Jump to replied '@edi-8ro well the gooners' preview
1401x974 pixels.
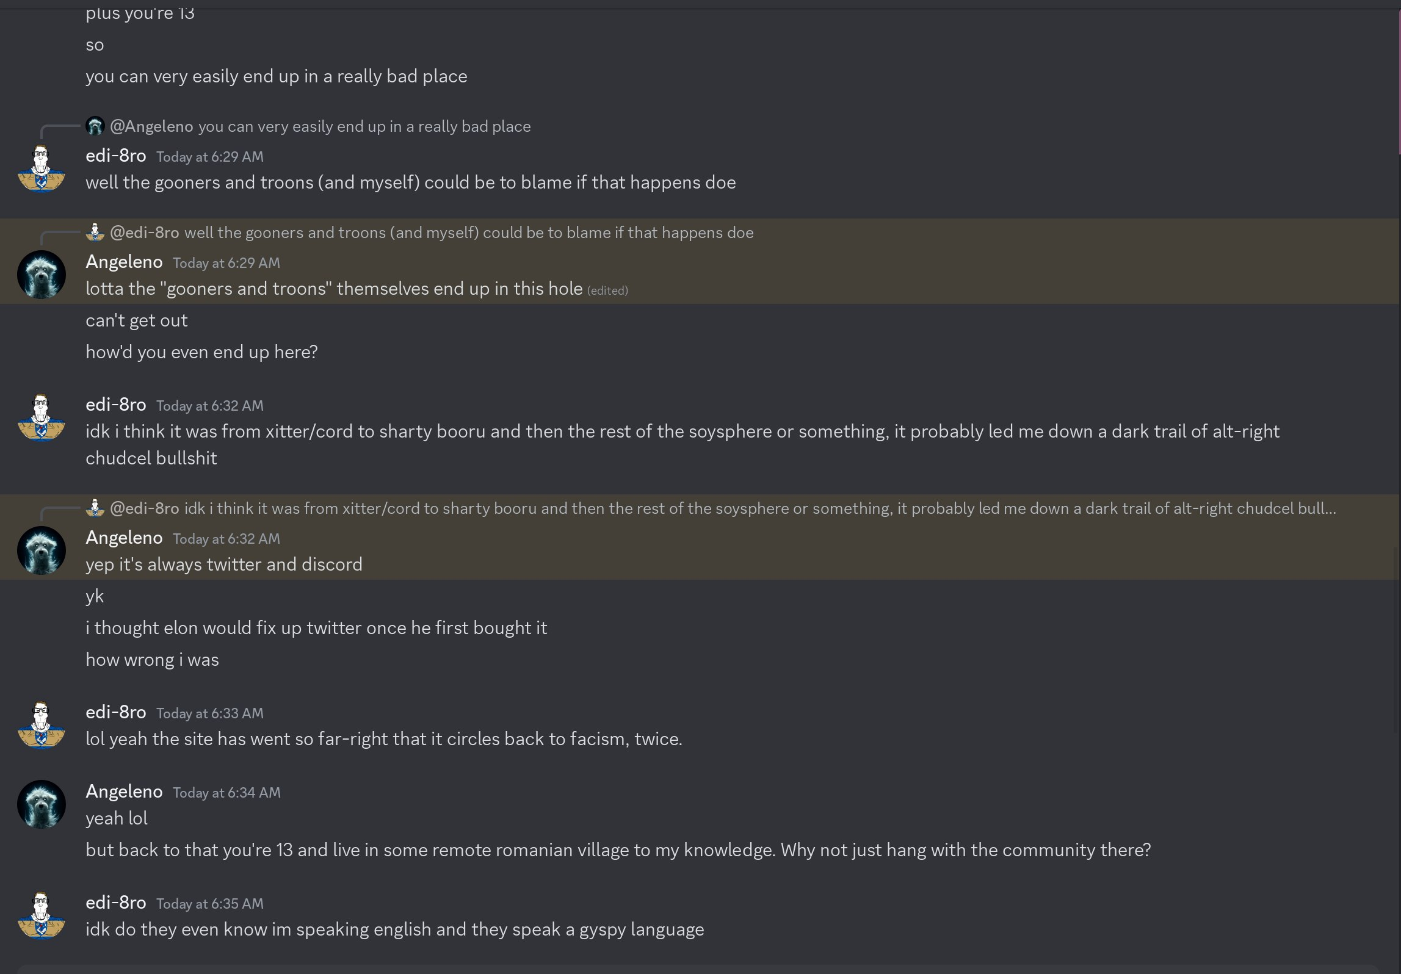pos(468,233)
